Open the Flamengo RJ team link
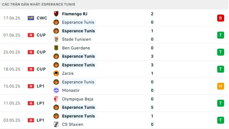The height and width of the screenshot is (129, 229). (x=75, y=14)
